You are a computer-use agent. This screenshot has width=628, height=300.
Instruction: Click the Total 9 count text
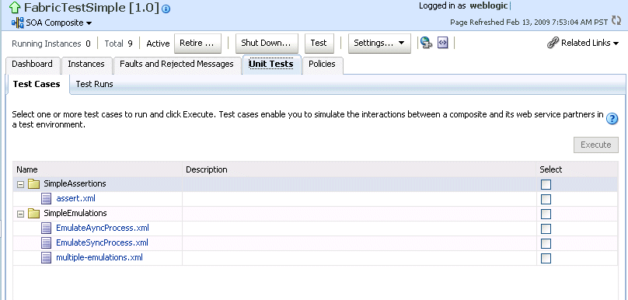click(x=119, y=44)
